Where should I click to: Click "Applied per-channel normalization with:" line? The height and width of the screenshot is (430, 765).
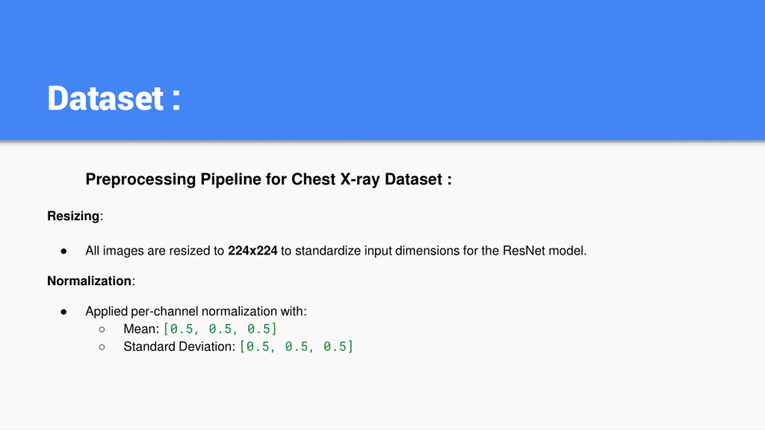(196, 311)
